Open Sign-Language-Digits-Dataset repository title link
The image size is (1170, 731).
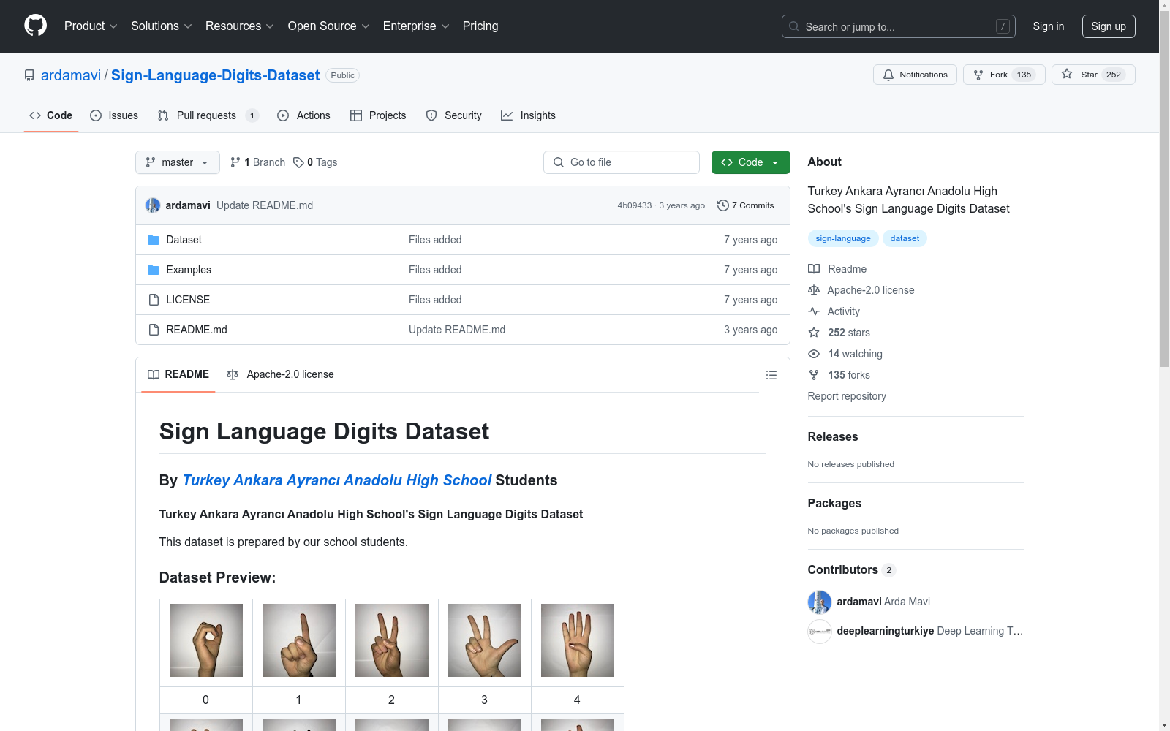click(215, 75)
